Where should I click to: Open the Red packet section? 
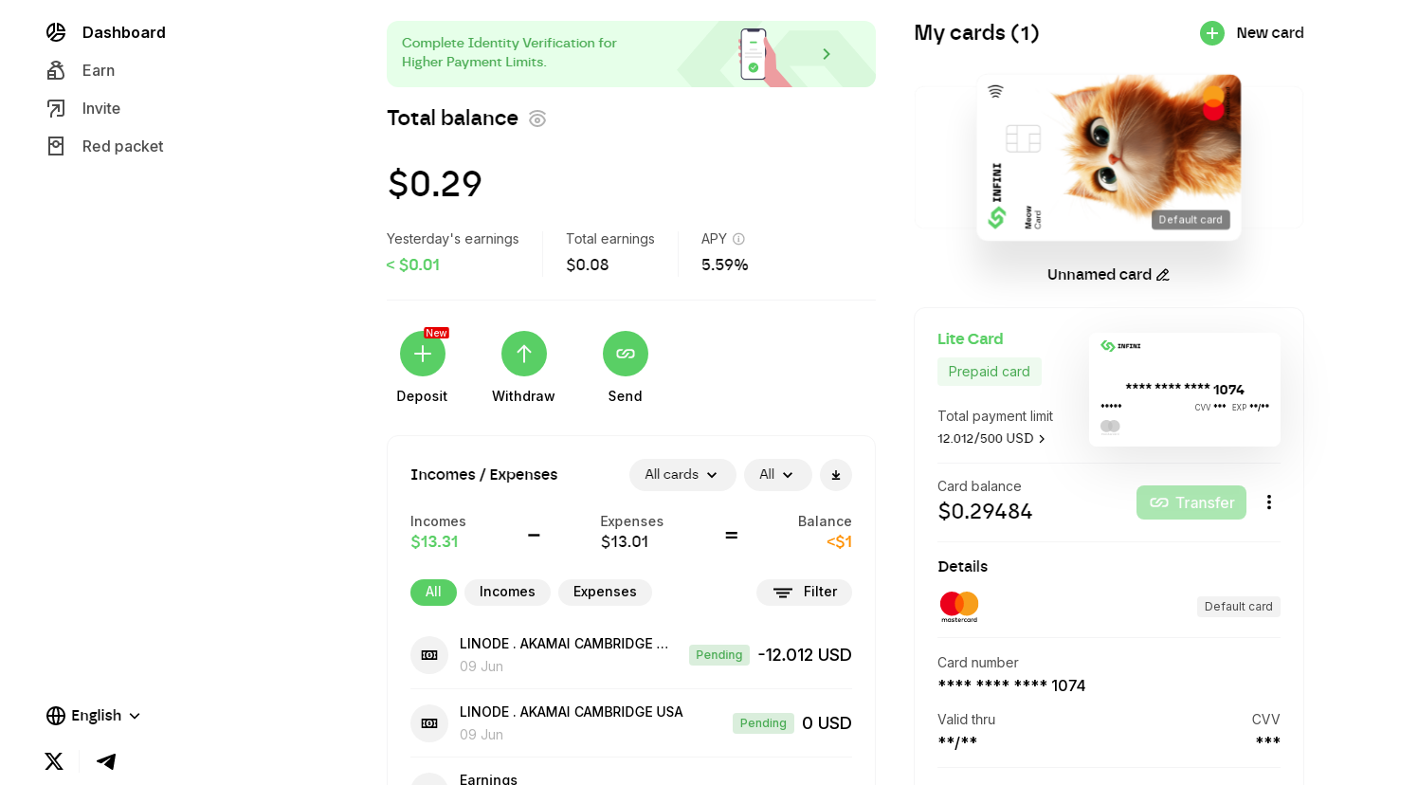[x=104, y=146]
